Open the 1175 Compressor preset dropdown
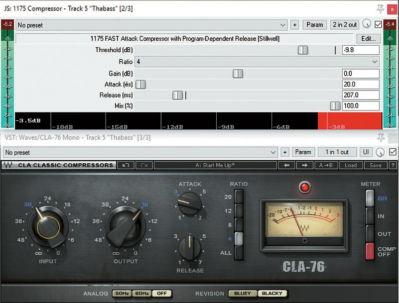Viewport: 399px width, 303px height. tap(151, 25)
